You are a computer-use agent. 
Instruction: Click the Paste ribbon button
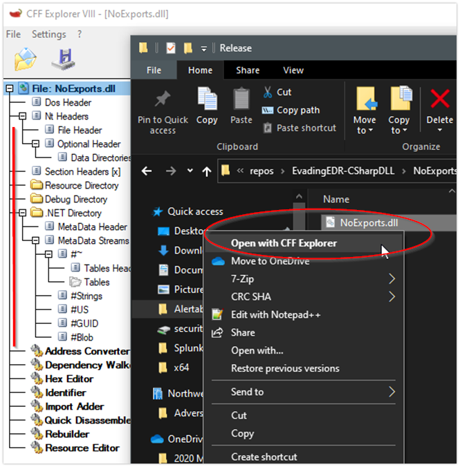point(241,106)
